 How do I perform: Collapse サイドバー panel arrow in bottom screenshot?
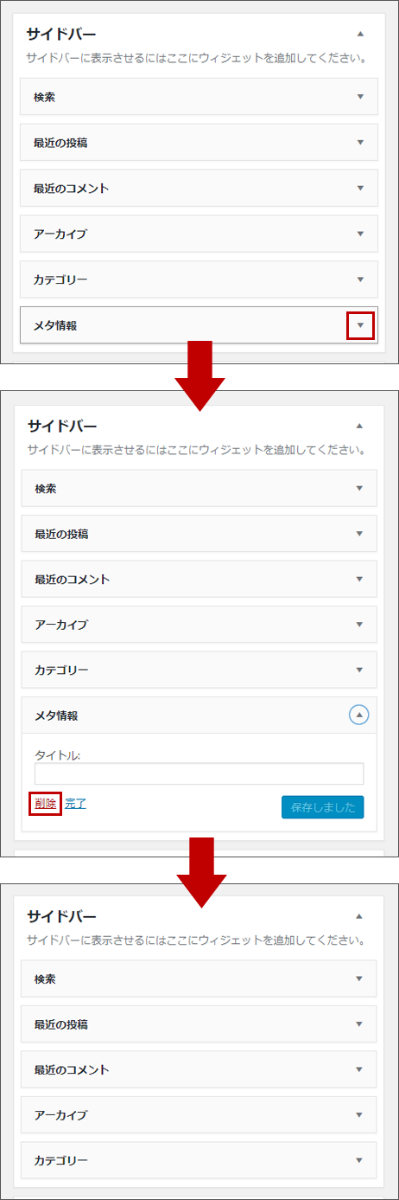pos(360,916)
